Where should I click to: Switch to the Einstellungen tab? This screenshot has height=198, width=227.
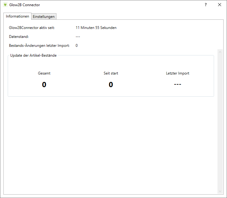coord(44,17)
